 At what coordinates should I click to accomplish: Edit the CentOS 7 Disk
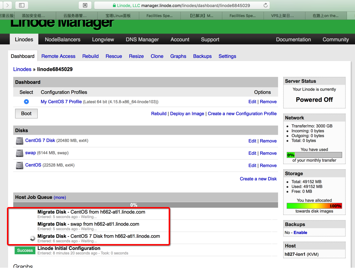click(252, 141)
